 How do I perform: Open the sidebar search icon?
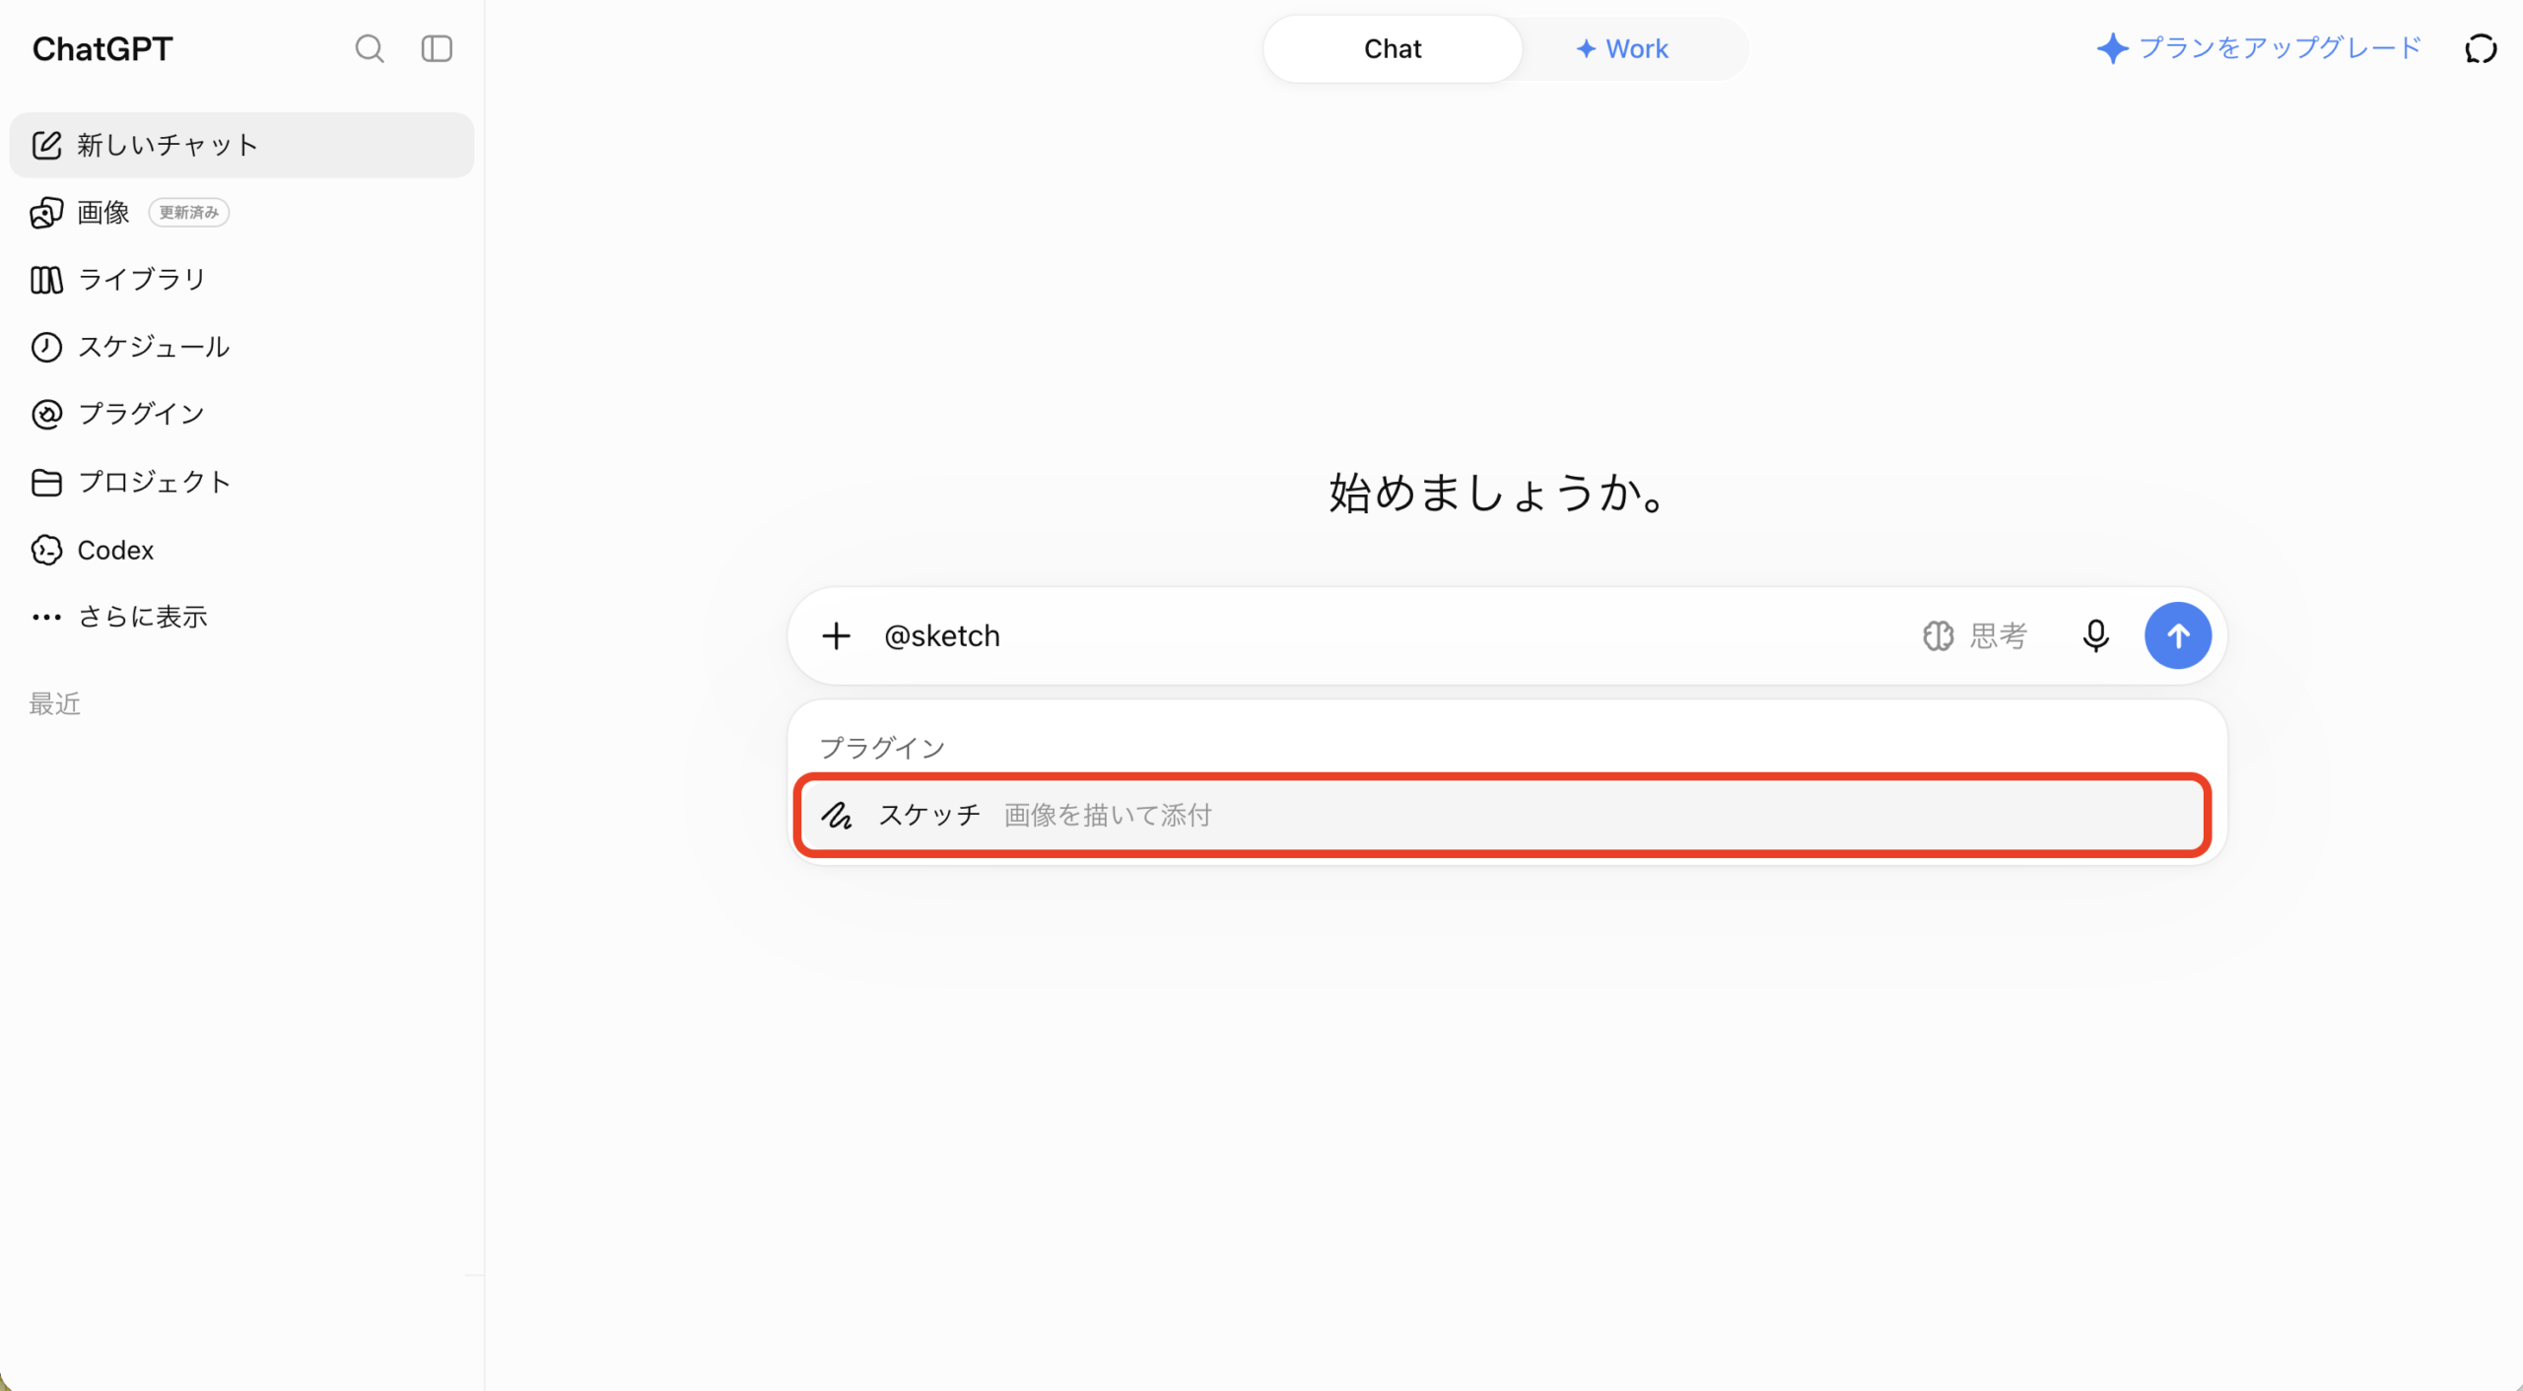pos(370,48)
